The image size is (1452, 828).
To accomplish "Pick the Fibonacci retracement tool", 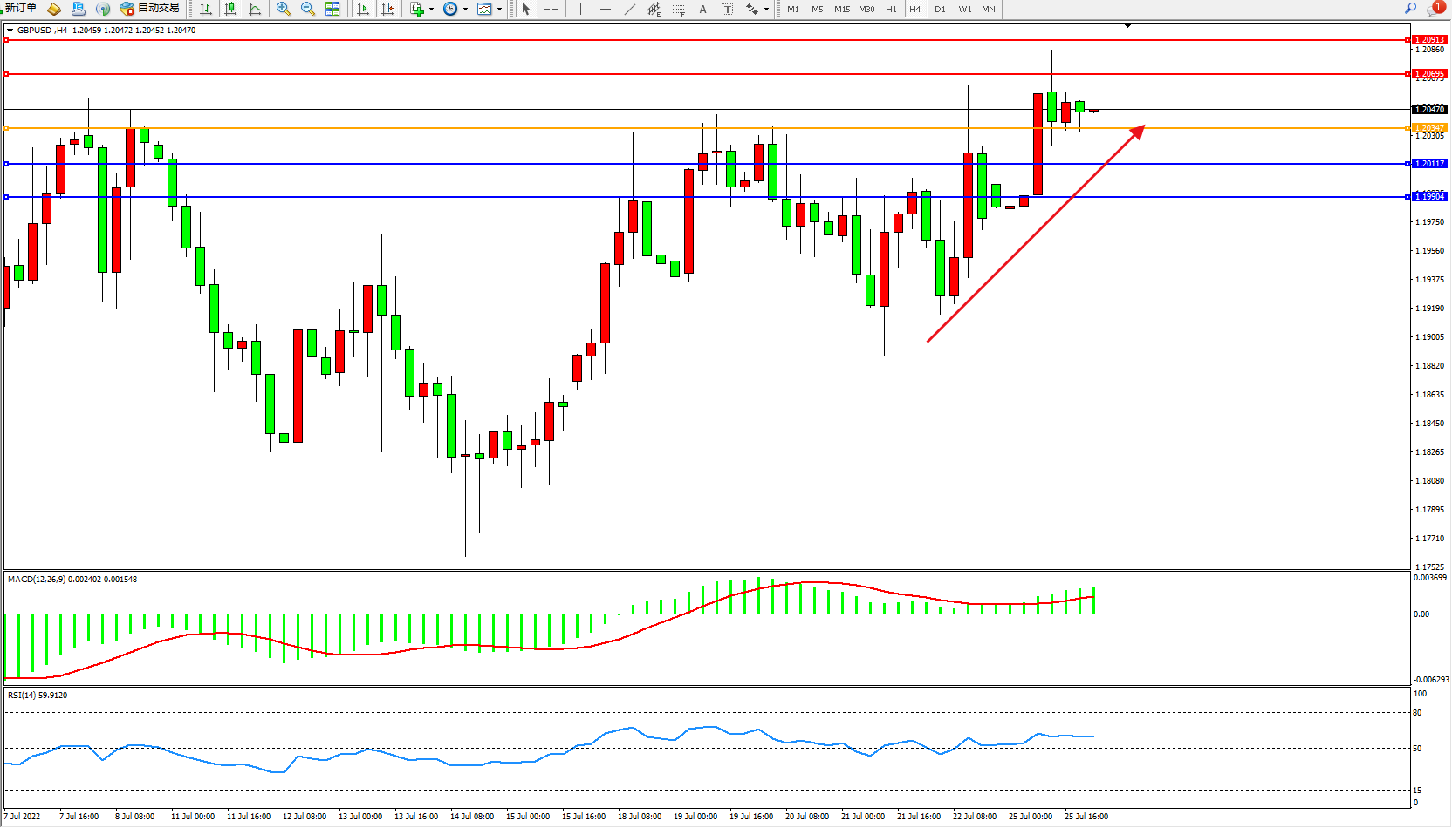I will (x=678, y=9).
